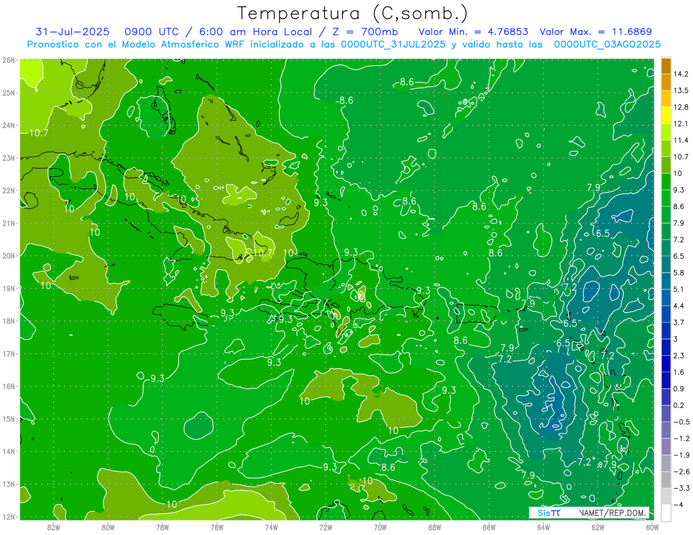This screenshot has height=535, width=693.
Task: Click the "Z = 700mb" pressure level text
Action: [x=365, y=32]
